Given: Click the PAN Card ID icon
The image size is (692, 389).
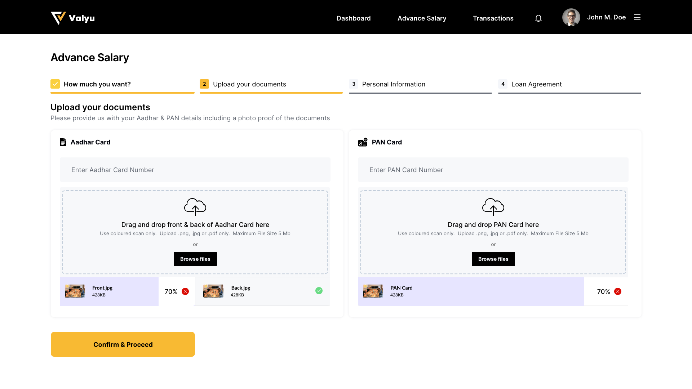Looking at the screenshot, I should (363, 142).
